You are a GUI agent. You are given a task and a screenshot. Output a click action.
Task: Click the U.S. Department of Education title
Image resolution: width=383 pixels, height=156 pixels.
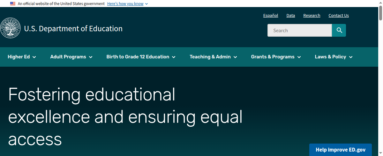pos(73,29)
